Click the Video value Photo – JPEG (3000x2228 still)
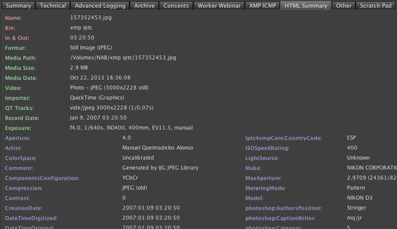 coord(109,88)
